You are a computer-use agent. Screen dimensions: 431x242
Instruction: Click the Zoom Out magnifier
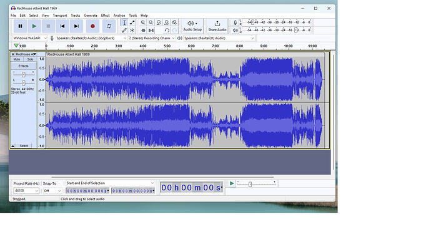coord(151,22)
